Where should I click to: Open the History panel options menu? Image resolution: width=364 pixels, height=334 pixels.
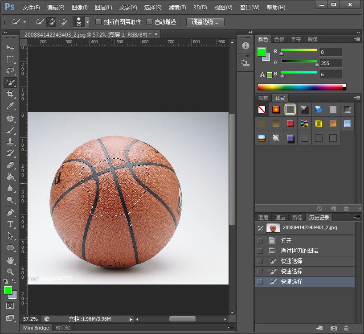click(357, 217)
